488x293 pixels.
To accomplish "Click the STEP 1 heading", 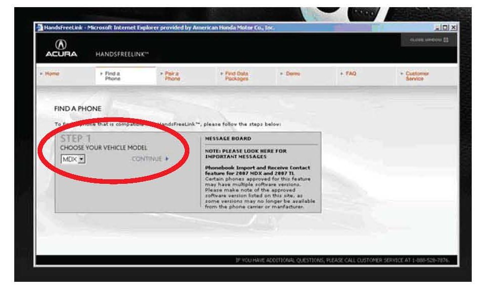I will (x=76, y=139).
